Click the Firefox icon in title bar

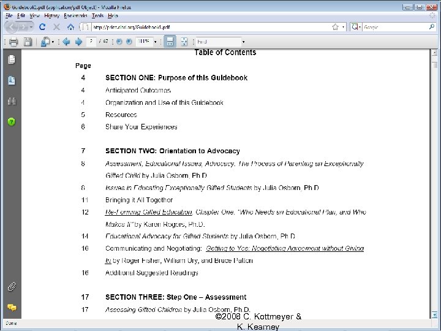7,7
